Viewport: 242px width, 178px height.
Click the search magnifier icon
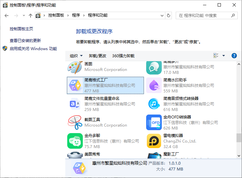(x=233, y=16)
